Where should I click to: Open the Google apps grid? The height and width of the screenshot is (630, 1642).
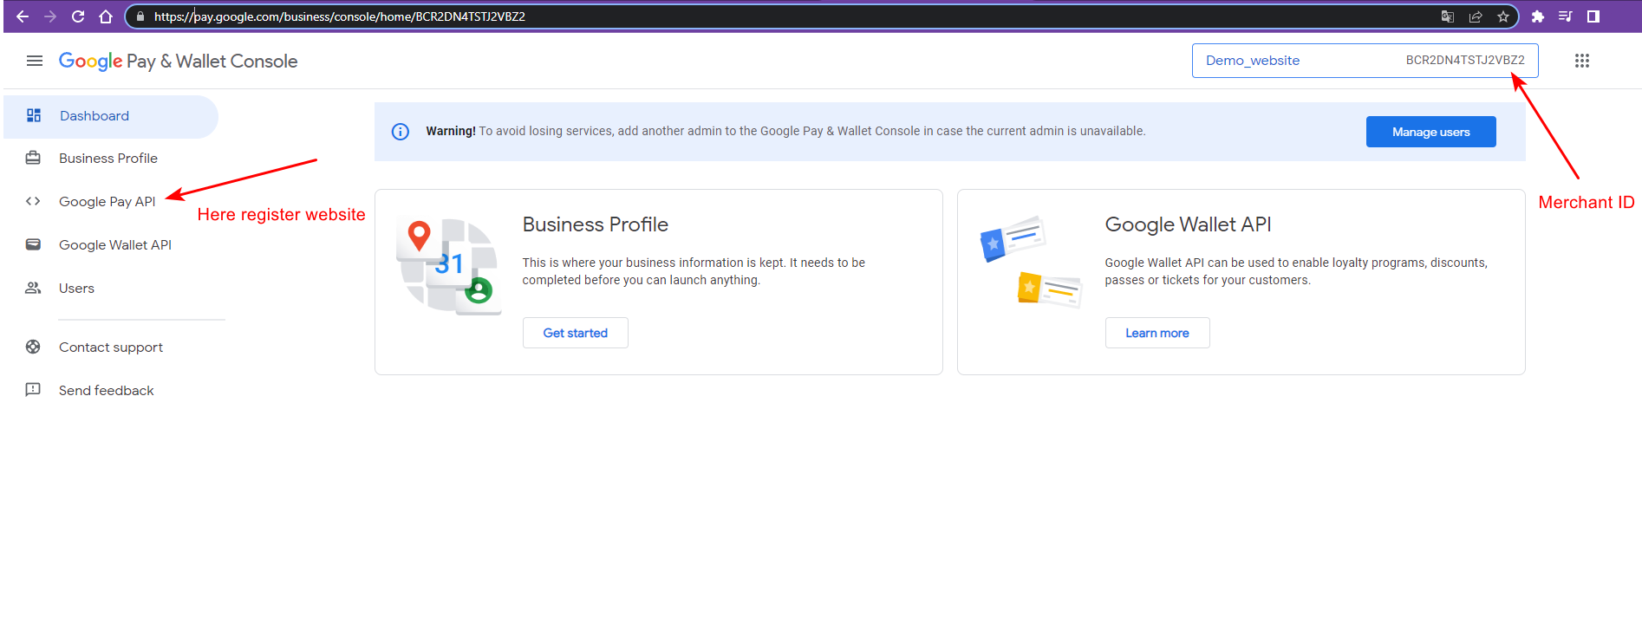point(1581,61)
